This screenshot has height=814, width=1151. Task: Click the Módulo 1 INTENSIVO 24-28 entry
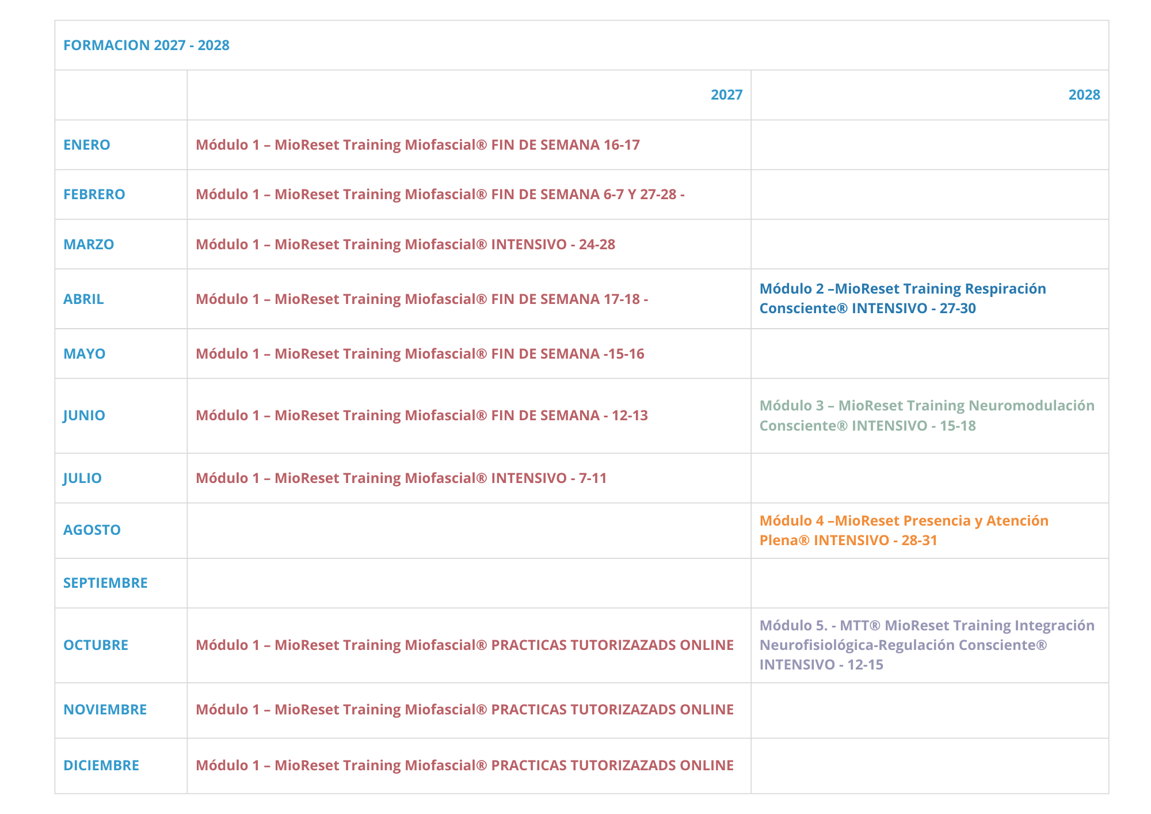pos(405,244)
